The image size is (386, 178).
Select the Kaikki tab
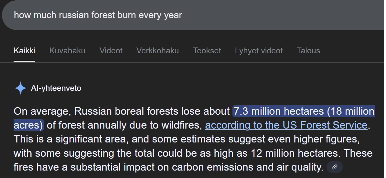[x=24, y=51]
